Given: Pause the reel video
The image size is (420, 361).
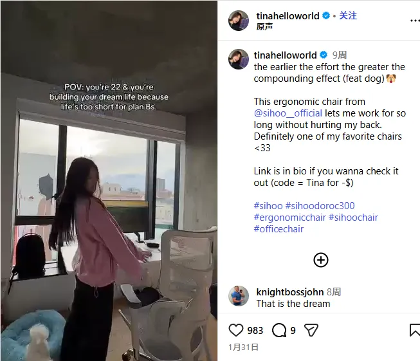Looking at the screenshot, I should click(x=109, y=181).
